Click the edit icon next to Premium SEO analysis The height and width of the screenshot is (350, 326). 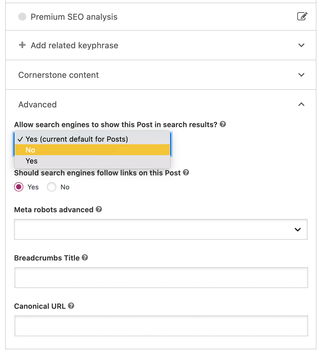[302, 16]
